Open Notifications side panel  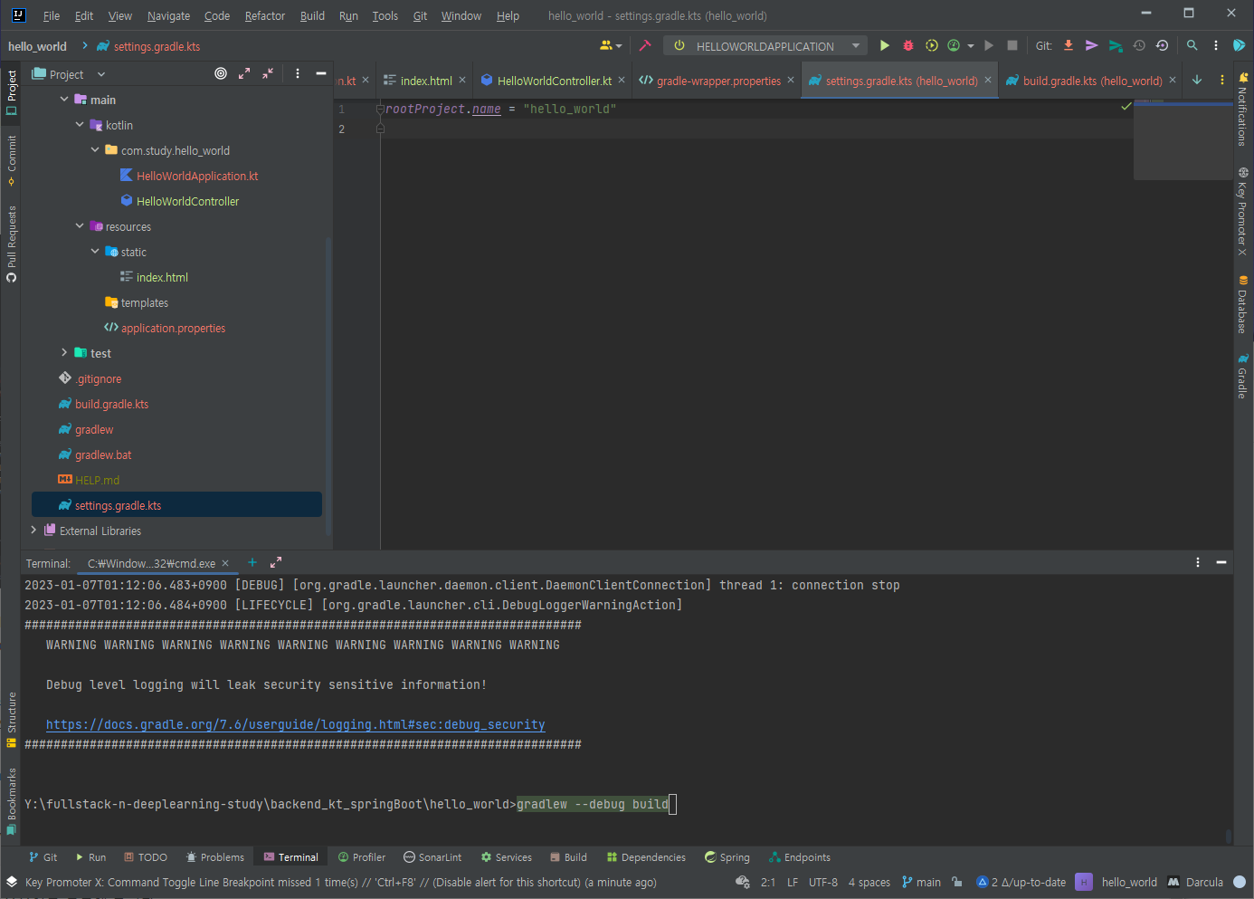tap(1243, 110)
